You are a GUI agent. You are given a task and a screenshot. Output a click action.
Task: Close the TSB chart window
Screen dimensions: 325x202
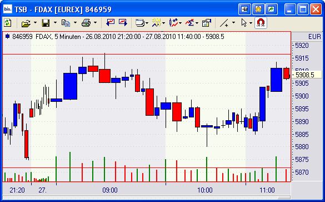pos(316,9)
